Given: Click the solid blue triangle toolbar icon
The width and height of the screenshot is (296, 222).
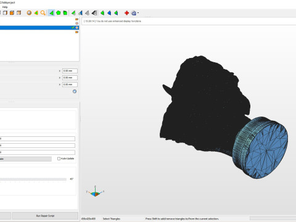Looking at the screenshot, I should [x=109, y=13].
